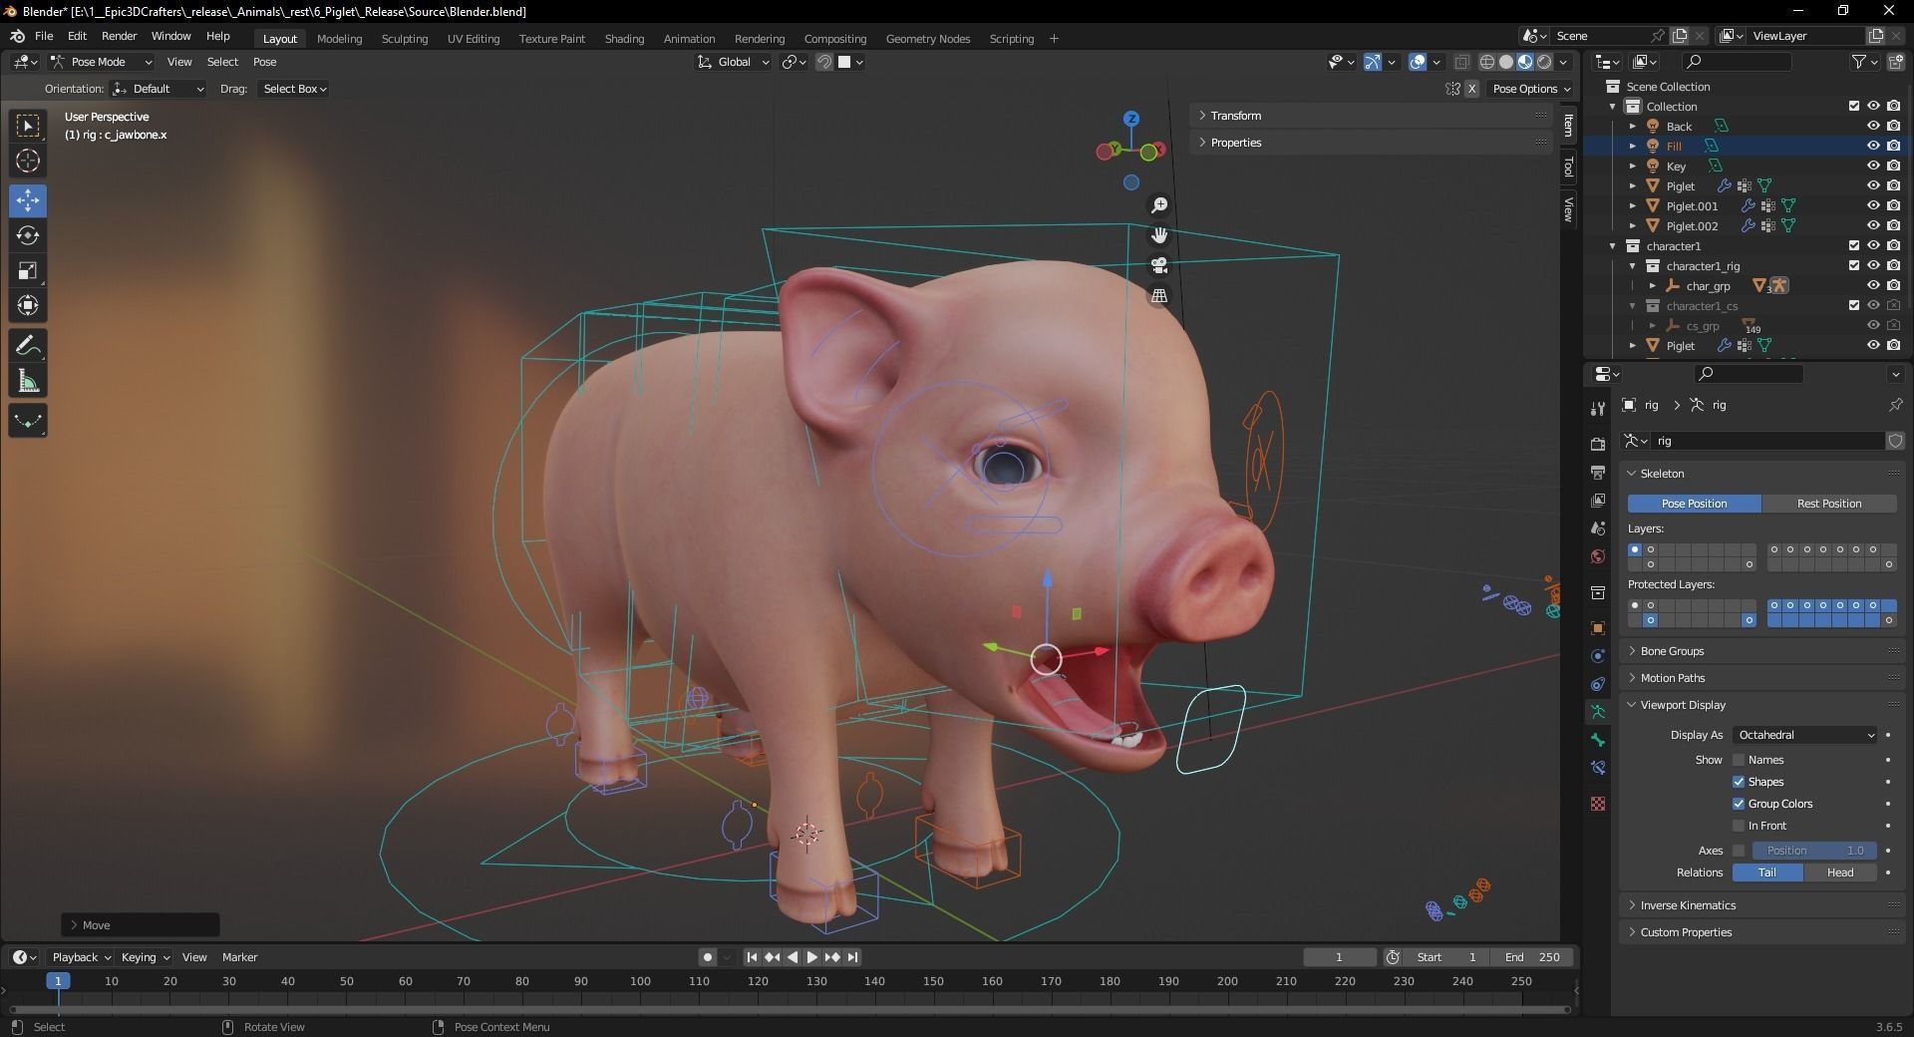This screenshot has width=1914, height=1037.
Task: Expand the Bone Groups panel
Action: (1761, 651)
